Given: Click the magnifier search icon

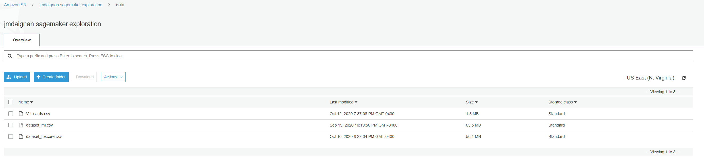Looking at the screenshot, I should pyautogui.click(x=10, y=56).
